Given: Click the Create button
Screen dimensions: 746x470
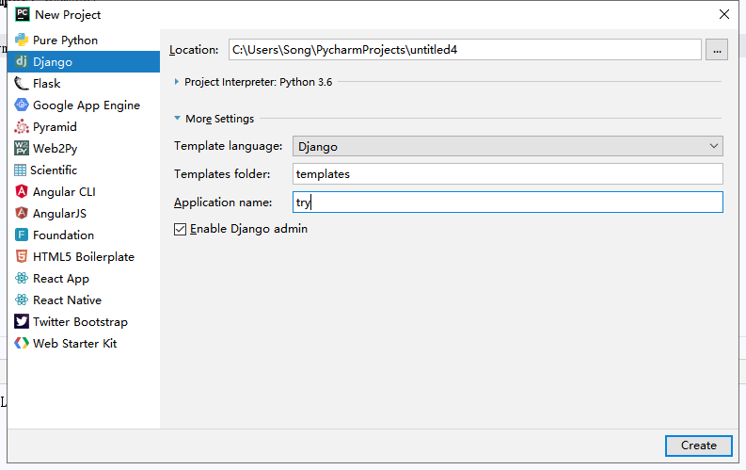Looking at the screenshot, I should point(698,446).
